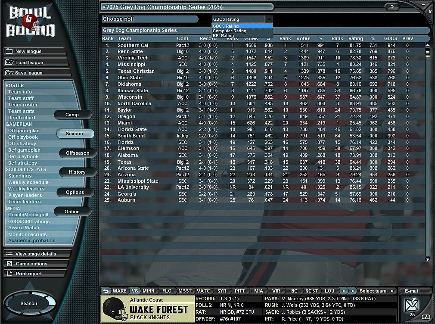Click the Save league folder icon
This screenshot has width=435, height=324.
click(9, 73)
